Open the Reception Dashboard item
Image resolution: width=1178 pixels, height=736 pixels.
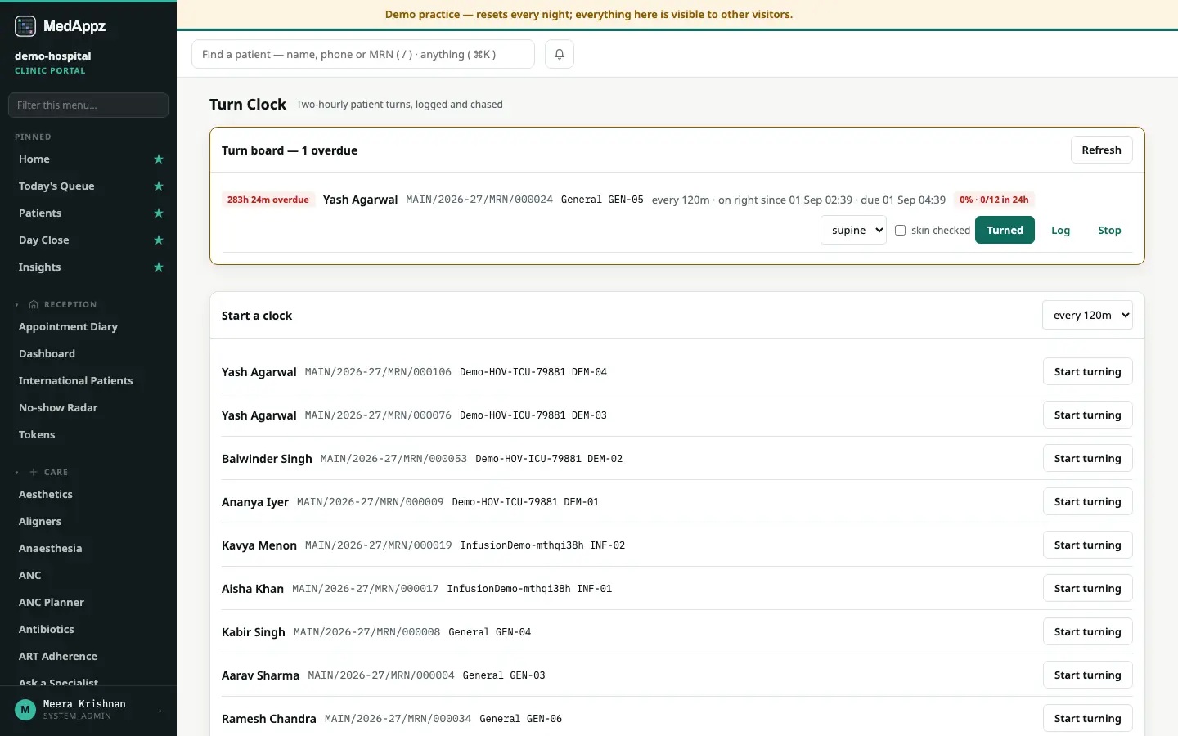coord(47,354)
